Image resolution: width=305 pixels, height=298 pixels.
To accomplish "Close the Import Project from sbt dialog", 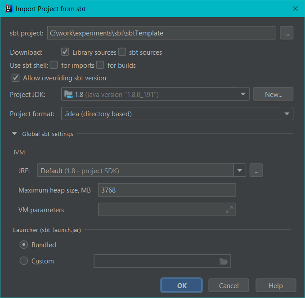I will pos(295,9).
